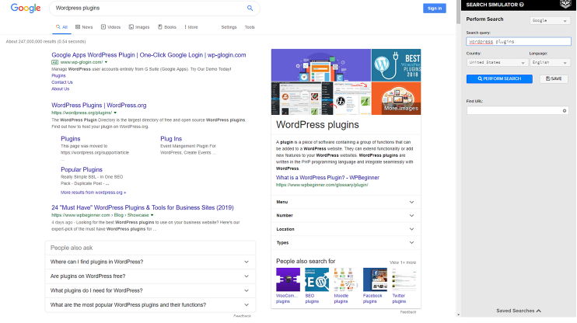This screenshot has width=577, height=323.
Task: Open Google search Tools
Action: tap(250, 27)
